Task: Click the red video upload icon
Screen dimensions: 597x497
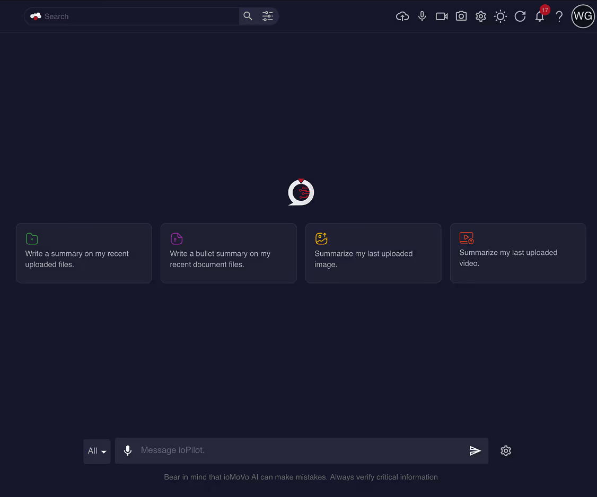Action: [467, 238]
